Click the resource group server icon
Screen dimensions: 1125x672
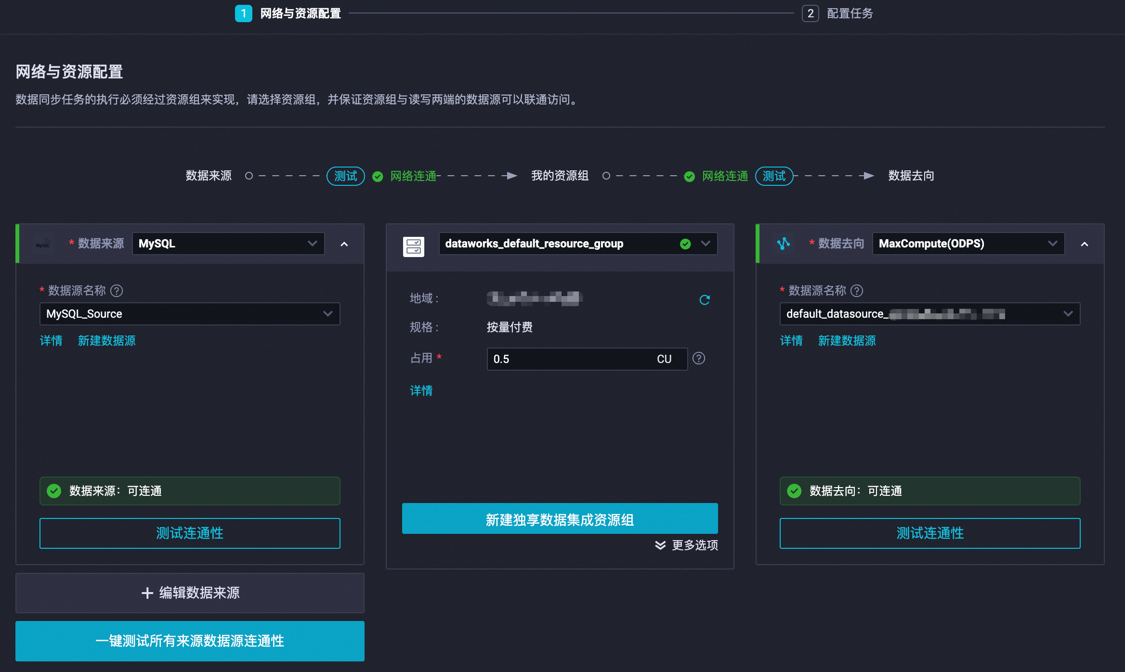414,246
